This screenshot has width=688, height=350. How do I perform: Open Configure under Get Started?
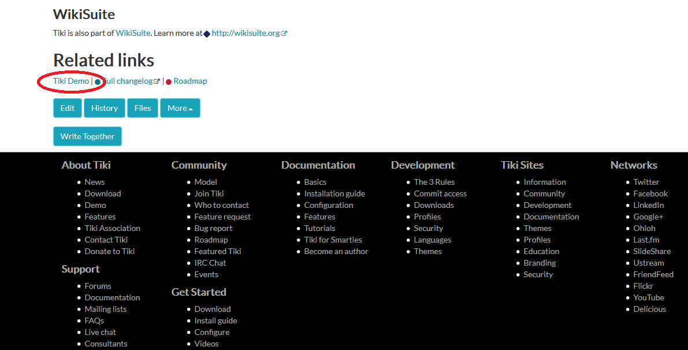tap(212, 332)
